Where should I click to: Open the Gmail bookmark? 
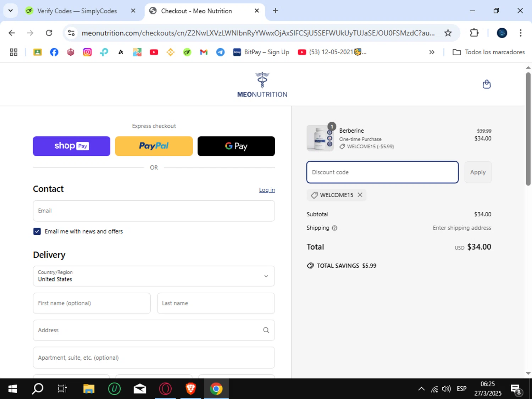[x=204, y=52]
